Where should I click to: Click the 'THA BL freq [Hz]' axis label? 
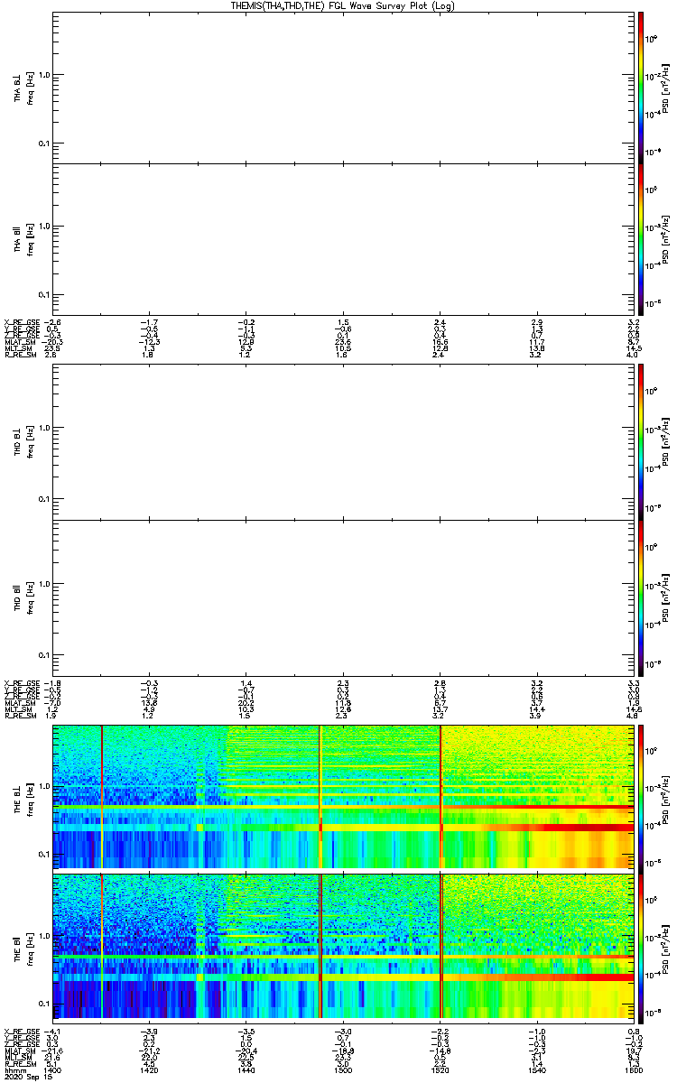coord(23,88)
